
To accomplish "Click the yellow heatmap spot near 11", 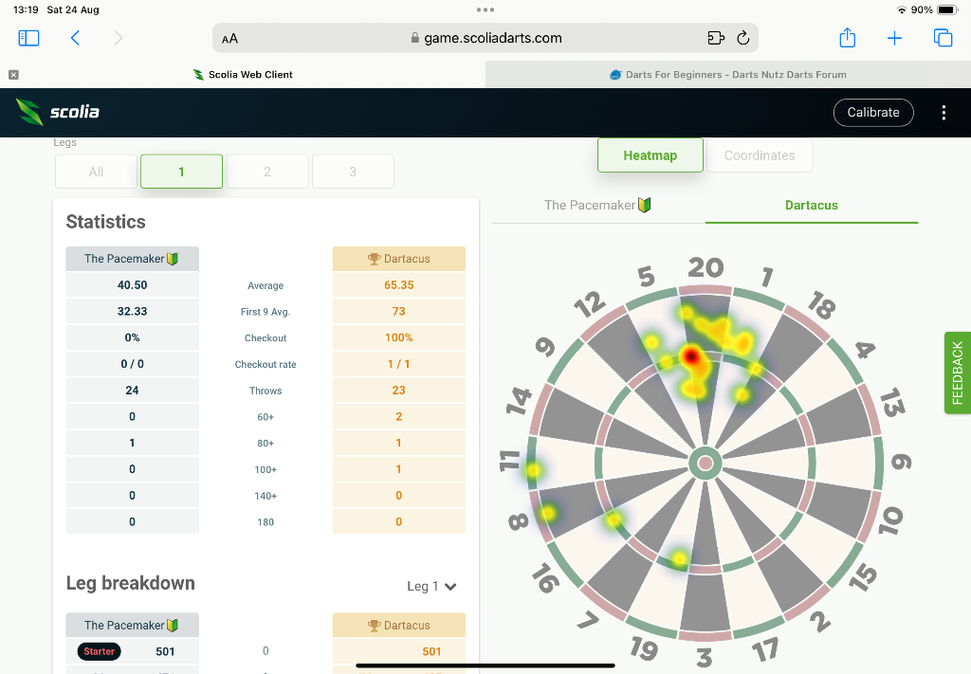I will click(533, 470).
